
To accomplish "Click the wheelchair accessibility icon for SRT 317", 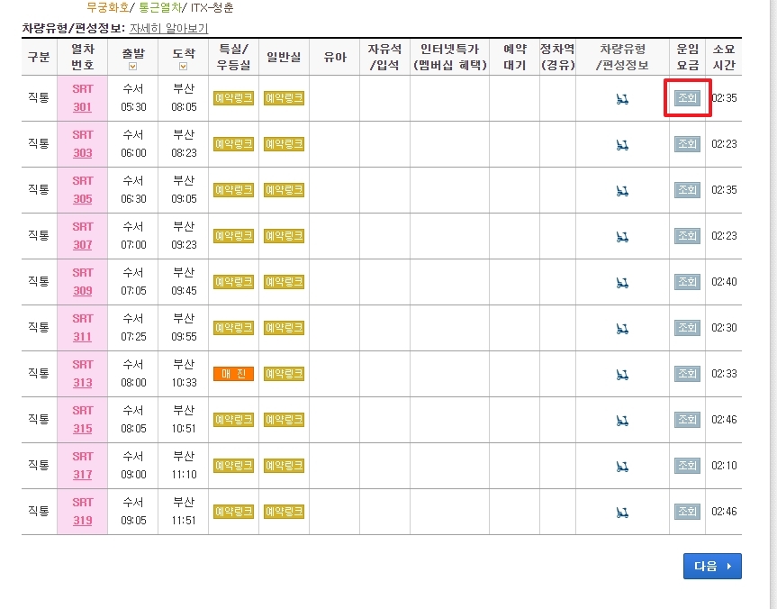I will click(621, 466).
